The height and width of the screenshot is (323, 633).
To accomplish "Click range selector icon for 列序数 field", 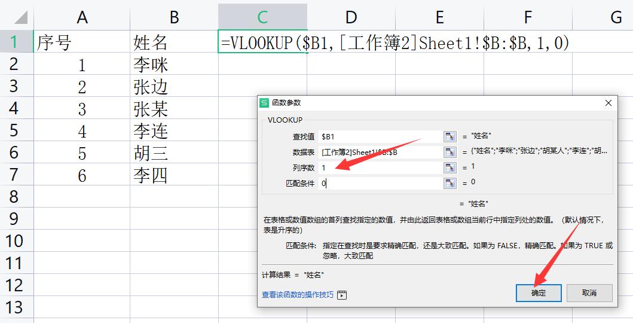I will 449,168.
